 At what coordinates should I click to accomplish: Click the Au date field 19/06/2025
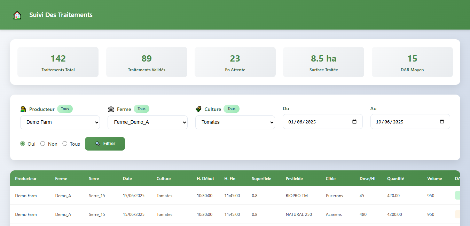point(410,122)
